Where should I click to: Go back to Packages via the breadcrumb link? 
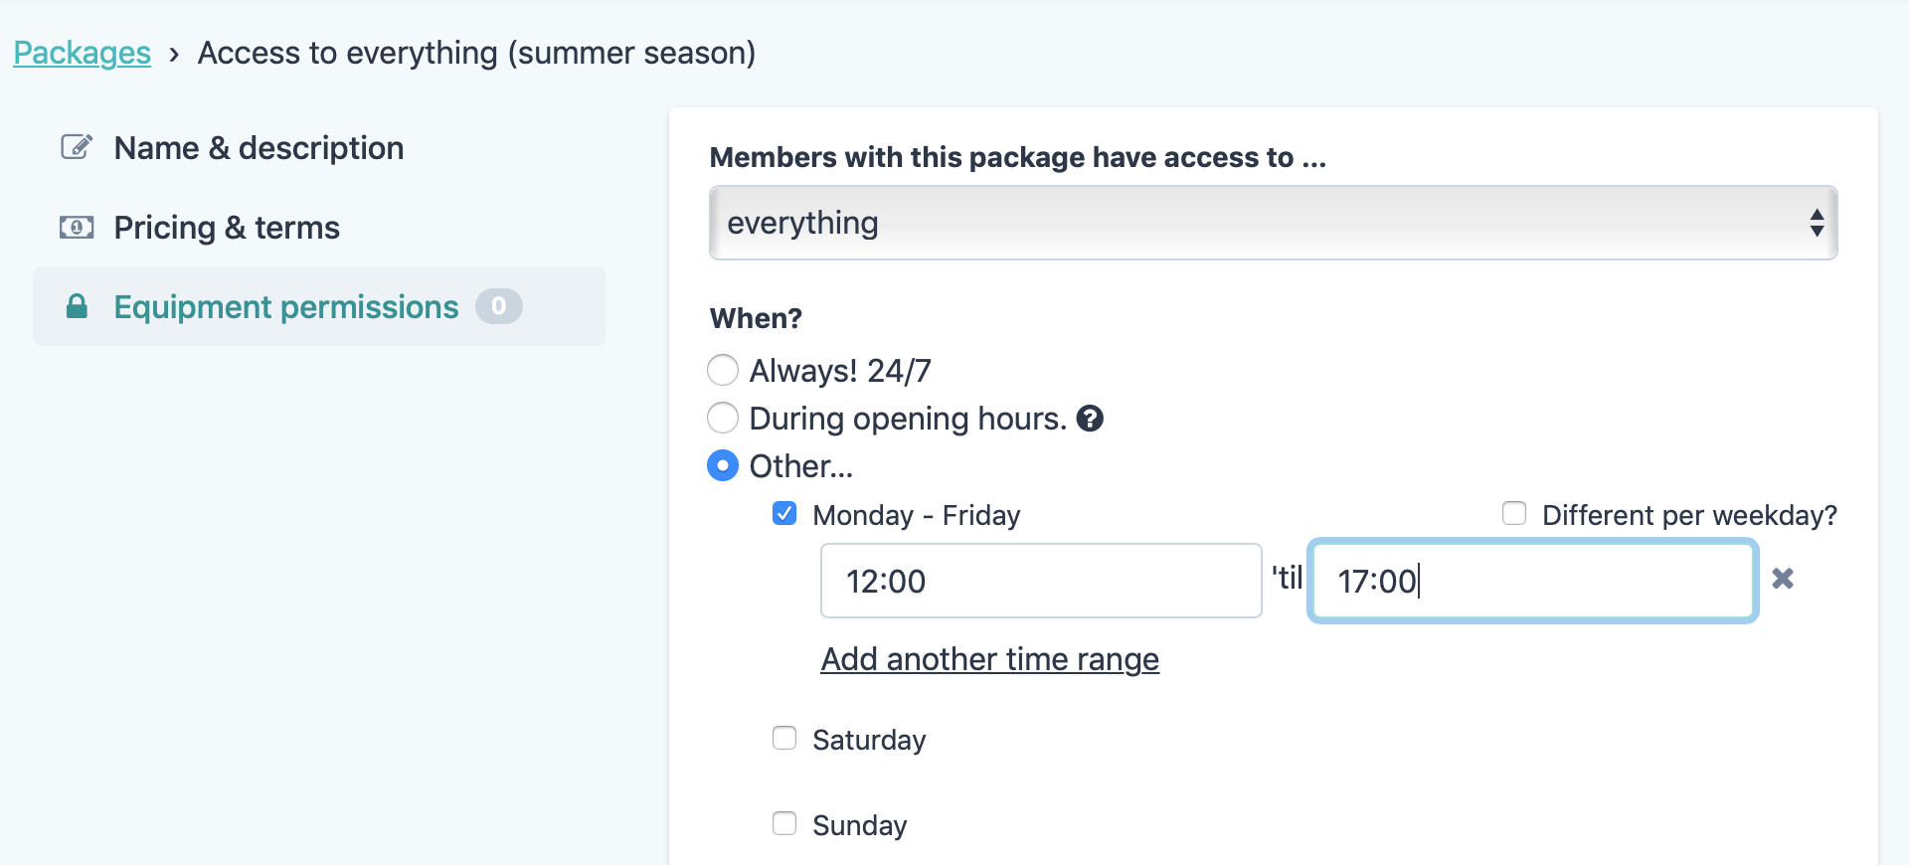82,53
